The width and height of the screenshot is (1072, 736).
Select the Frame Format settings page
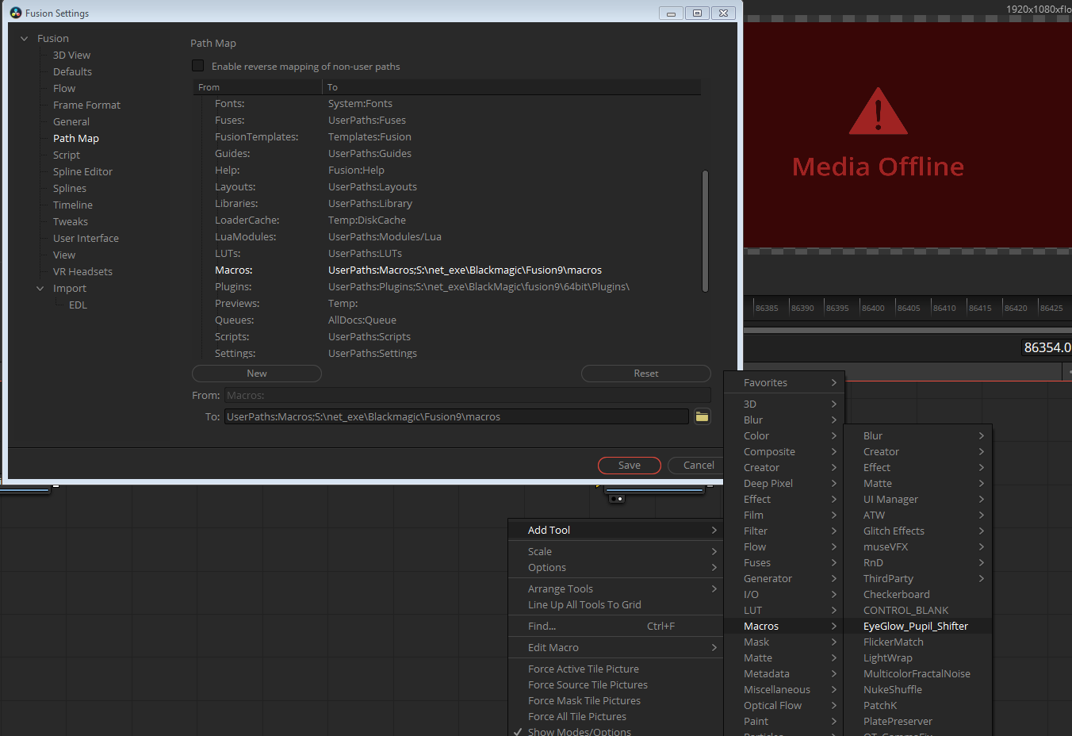[86, 105]
